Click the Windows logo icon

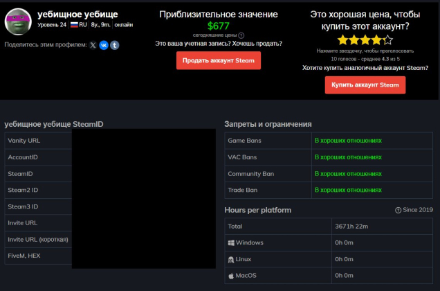point(231,243)
